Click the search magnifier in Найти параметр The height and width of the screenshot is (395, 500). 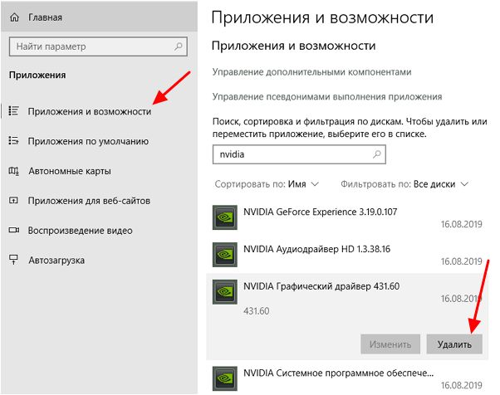[x=179, y=46]
